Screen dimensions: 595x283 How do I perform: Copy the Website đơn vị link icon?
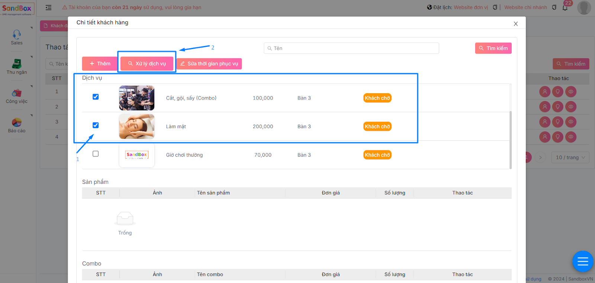click(x=495, y=7)
